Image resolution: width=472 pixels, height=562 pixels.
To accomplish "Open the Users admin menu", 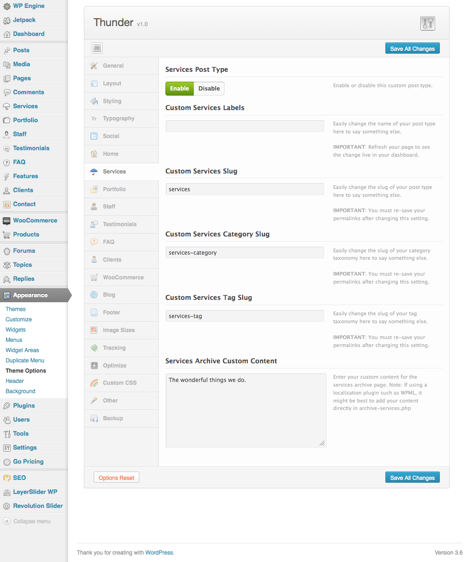I will click(34, 420).
